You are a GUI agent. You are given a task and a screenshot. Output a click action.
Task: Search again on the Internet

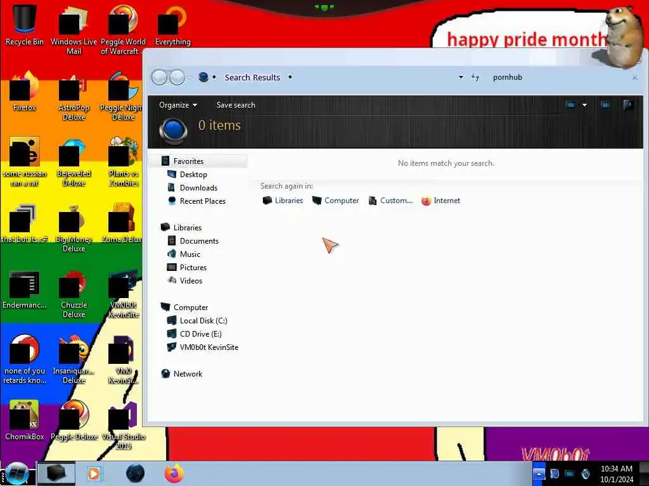(x=441, y=201)
